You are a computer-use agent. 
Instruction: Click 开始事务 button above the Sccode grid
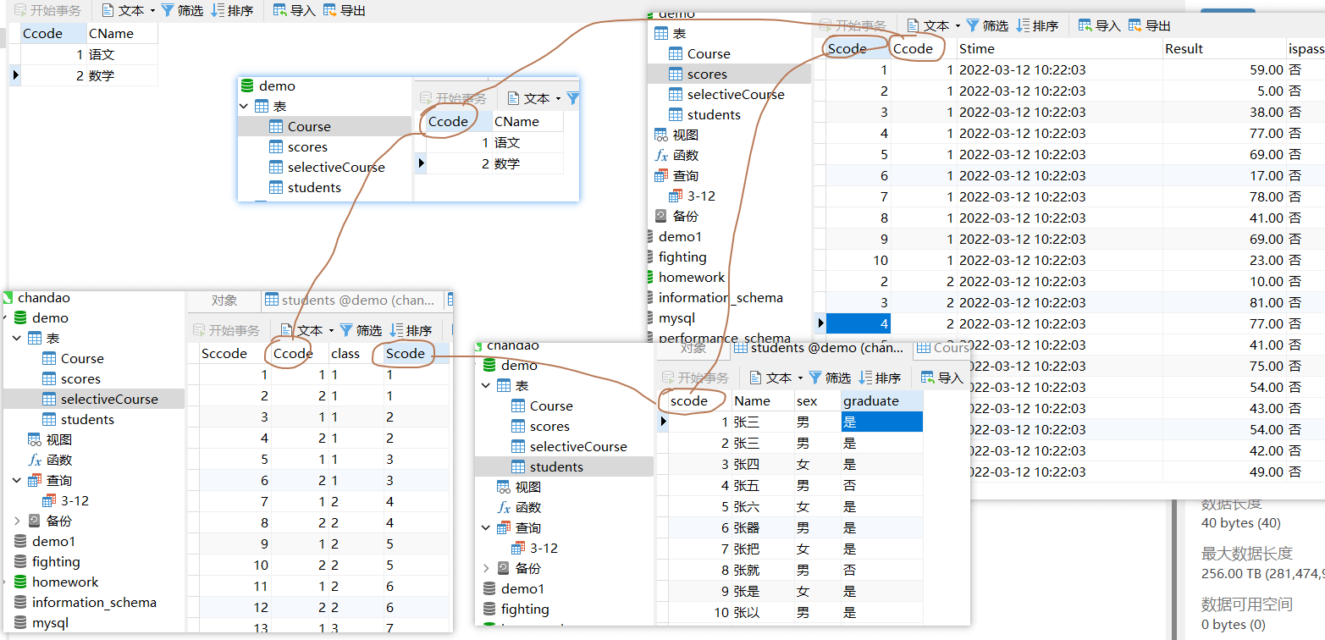[x=228, y=331]
